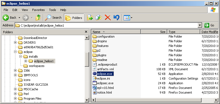Select the readme folder icon

pos(95,60)
